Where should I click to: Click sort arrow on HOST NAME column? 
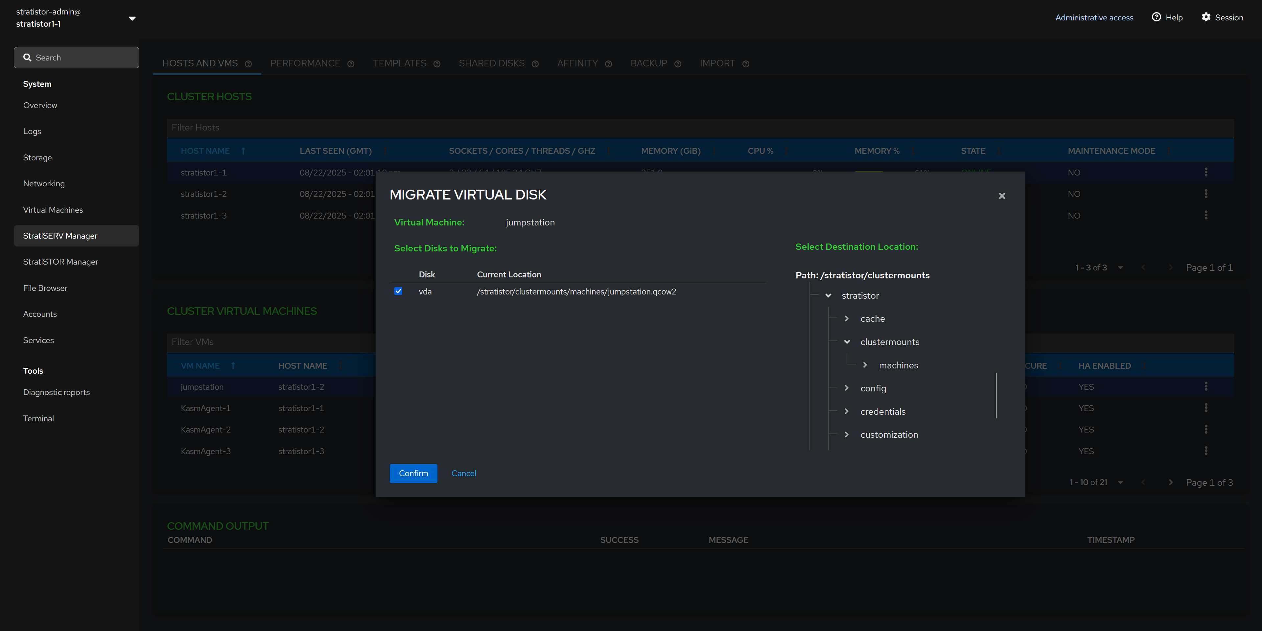(243, 151)
